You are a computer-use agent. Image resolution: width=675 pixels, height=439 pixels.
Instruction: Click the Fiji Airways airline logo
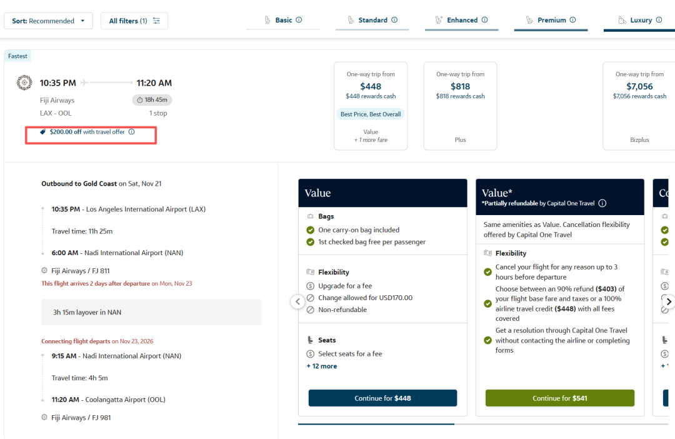(x=24, y=83)
